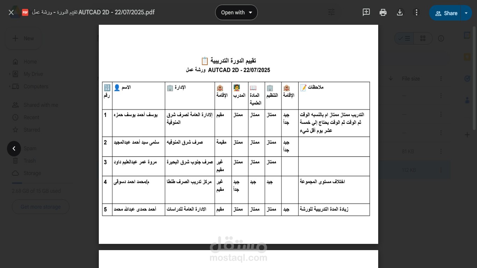Click the Get more storage button
This screenshot has height=268, width=477.
[41, 207]
